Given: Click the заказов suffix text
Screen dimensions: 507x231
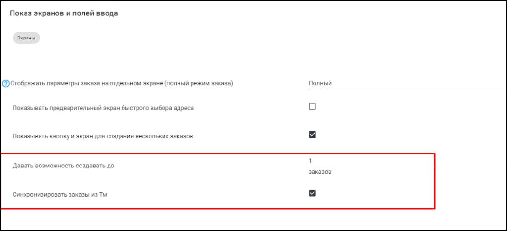Looking at the screenshot, I should tap(320, 172).
